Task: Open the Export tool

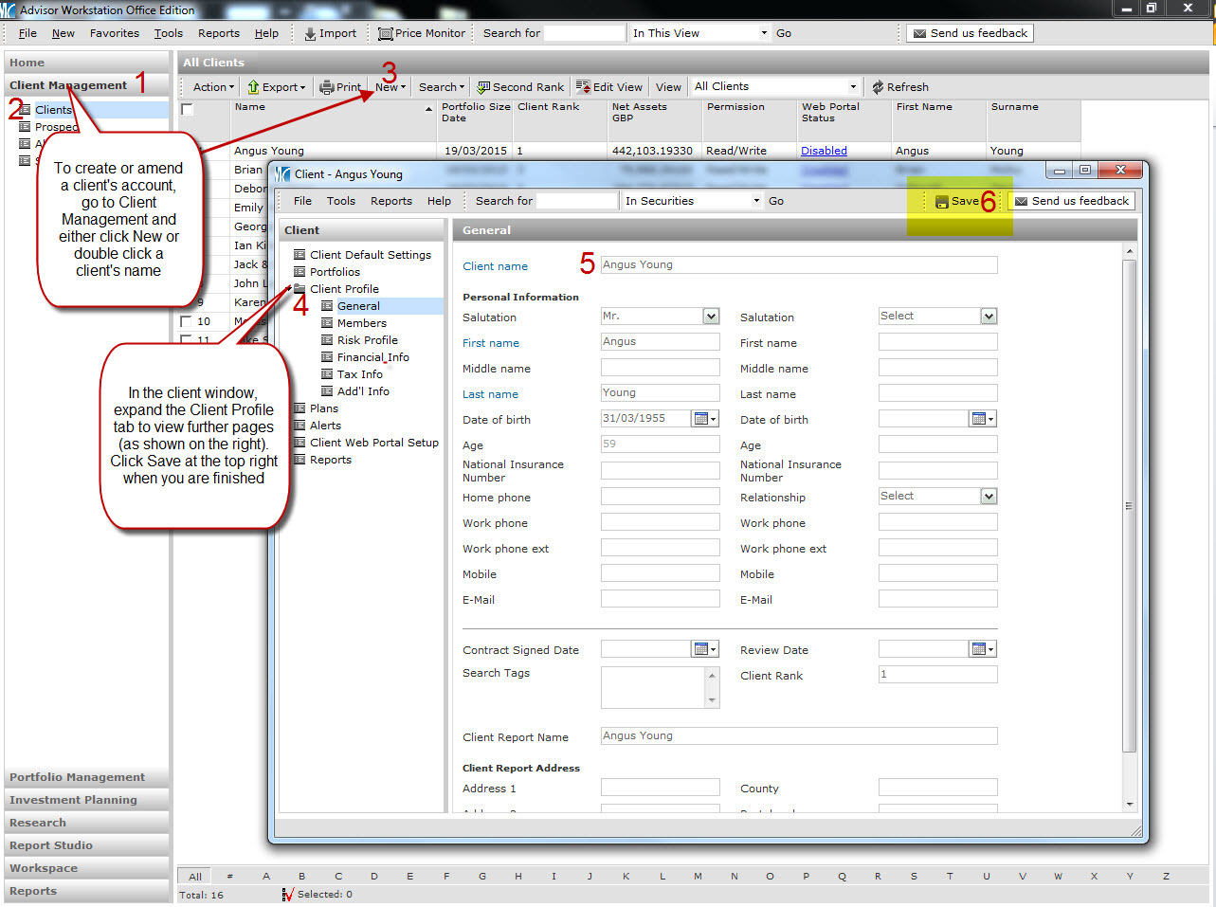Action: click(x=276, y=87)
